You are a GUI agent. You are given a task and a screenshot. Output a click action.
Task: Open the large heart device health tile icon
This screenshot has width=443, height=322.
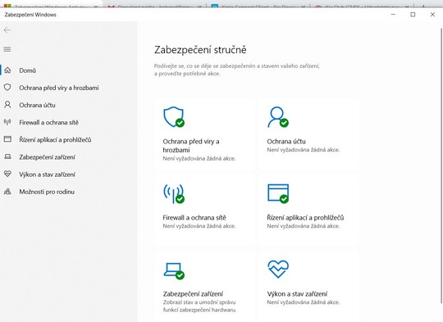pyautogui.click(x=278, y=269)
